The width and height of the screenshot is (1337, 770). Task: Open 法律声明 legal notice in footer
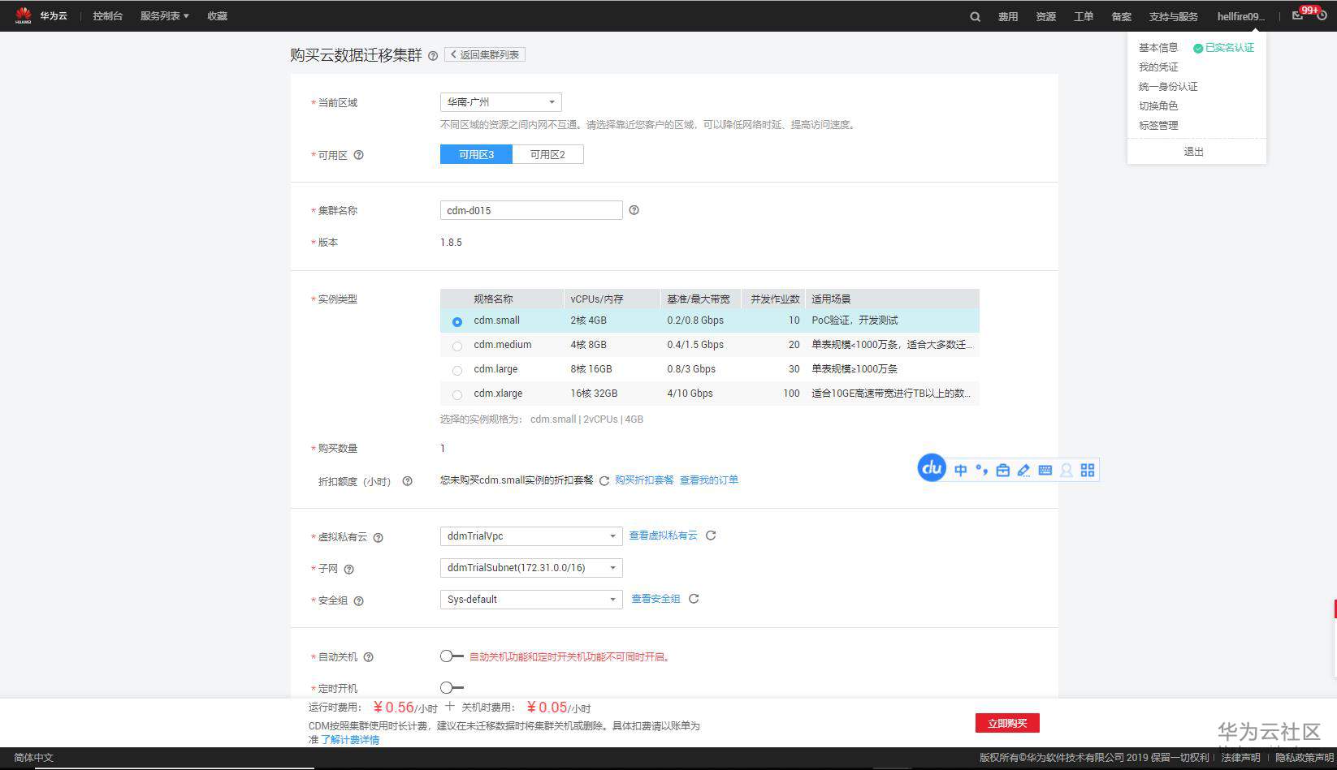click(x=1240, y=758)
